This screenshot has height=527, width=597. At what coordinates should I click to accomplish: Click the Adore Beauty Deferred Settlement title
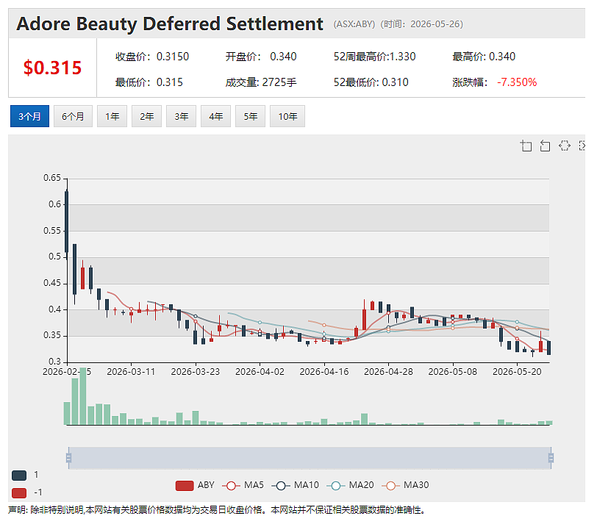coord(170,24)
